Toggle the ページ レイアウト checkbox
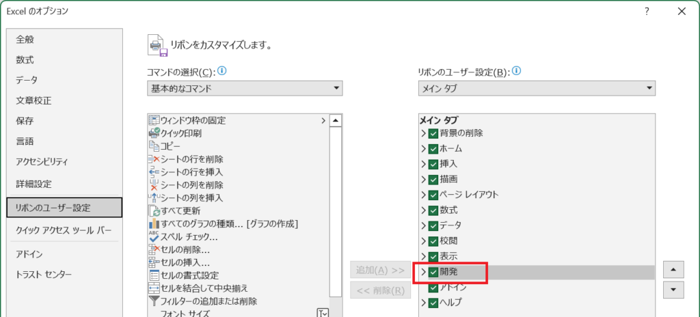The image size is (700, 317). click(x=433, y=195)
